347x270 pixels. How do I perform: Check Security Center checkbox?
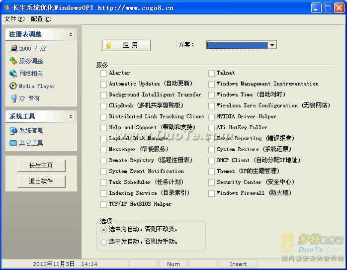[x=212, y=182]
